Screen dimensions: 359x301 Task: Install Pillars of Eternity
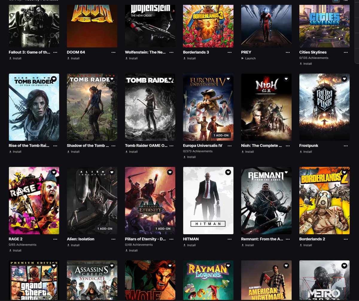click(131, 250)
